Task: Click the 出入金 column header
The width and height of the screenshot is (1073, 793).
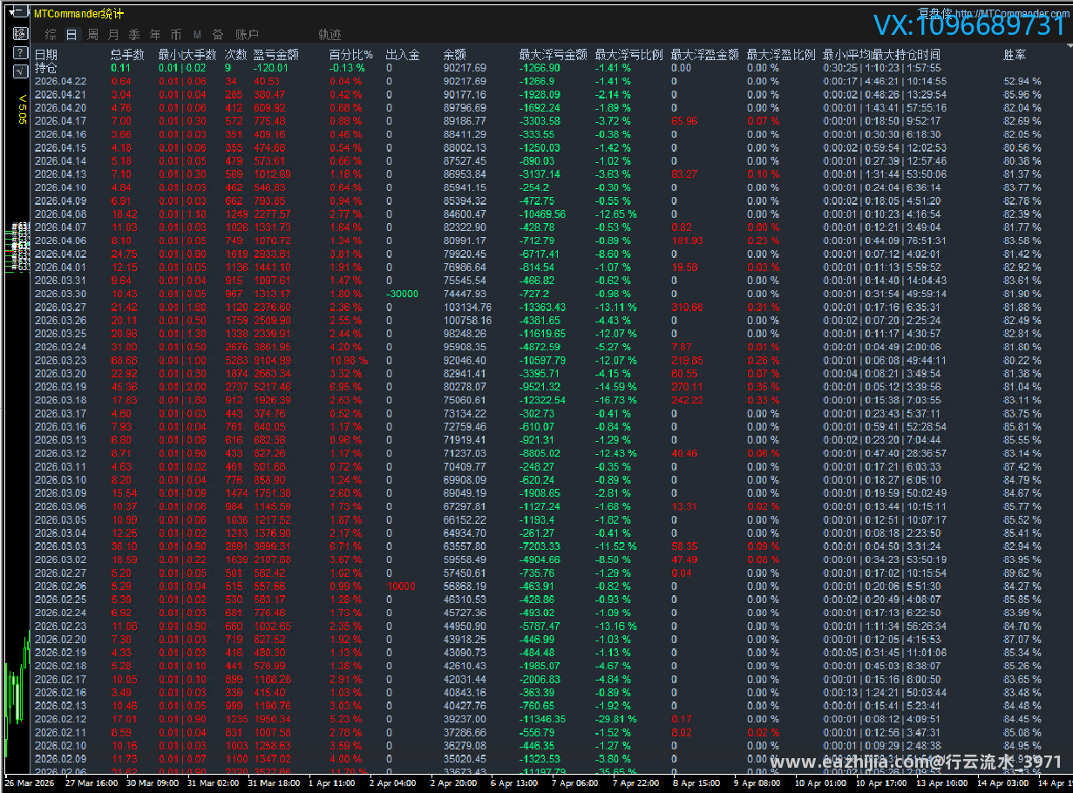Action: click(403, 54)
